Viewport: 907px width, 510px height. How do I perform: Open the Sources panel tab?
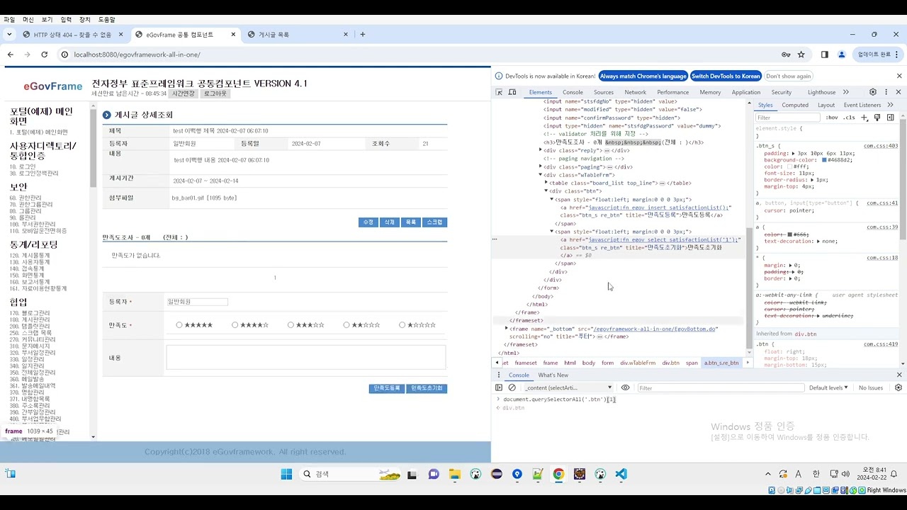[x=604, y=92]
